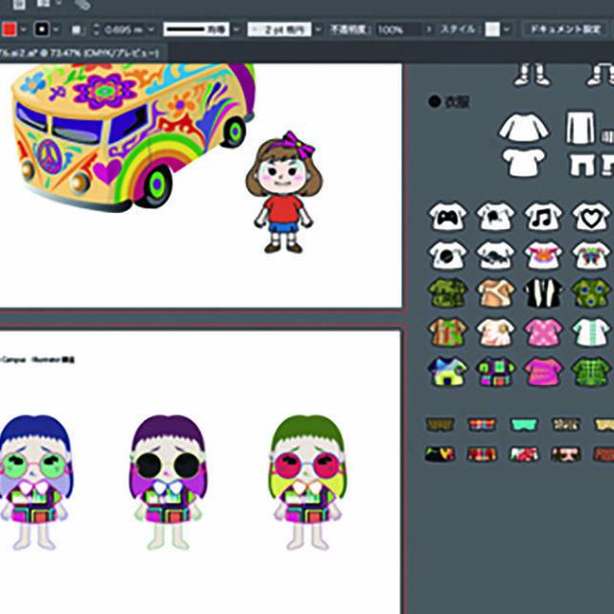The width and height of the screenshot is (614, 614).
Task: Click the 不透明度 opacity label link
Action: tap(350, 30)
